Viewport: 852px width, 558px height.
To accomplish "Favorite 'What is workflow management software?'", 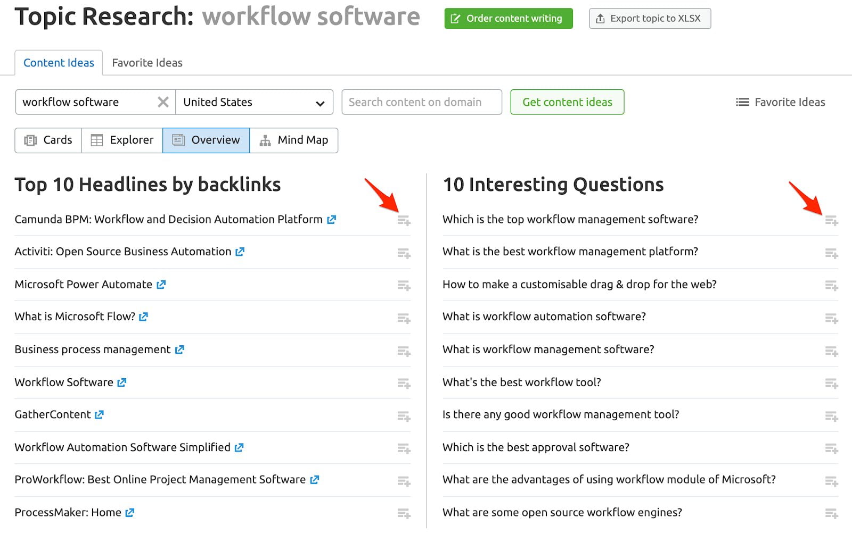I will 832,351.
